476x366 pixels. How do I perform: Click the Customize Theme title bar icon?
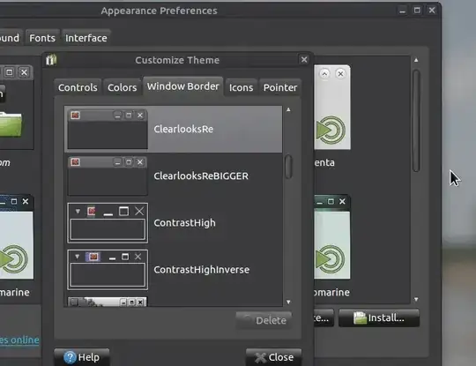click(x=51, y=60)
